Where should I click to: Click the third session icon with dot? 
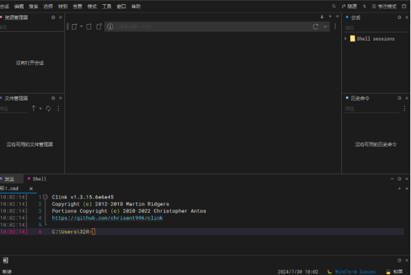coord(99,26)
